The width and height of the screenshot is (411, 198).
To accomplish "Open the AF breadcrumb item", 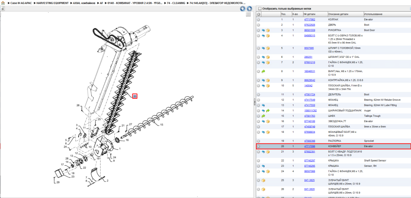I will tap(102, 3).
